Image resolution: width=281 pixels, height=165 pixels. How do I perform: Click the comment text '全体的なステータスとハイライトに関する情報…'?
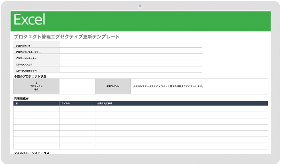coord(168,87)
